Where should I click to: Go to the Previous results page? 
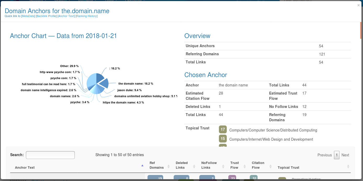click(325, 155)
